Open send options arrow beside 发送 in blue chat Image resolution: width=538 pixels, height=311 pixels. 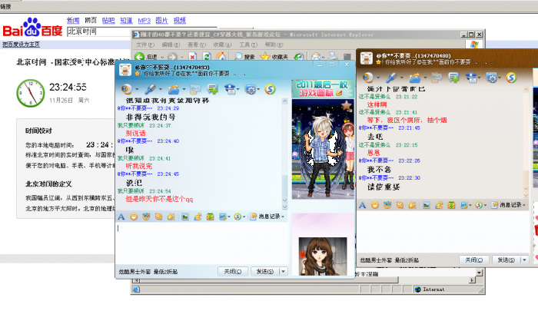point(284,271)
